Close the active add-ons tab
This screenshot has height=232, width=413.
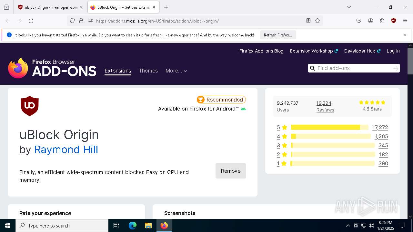[154, 7]
